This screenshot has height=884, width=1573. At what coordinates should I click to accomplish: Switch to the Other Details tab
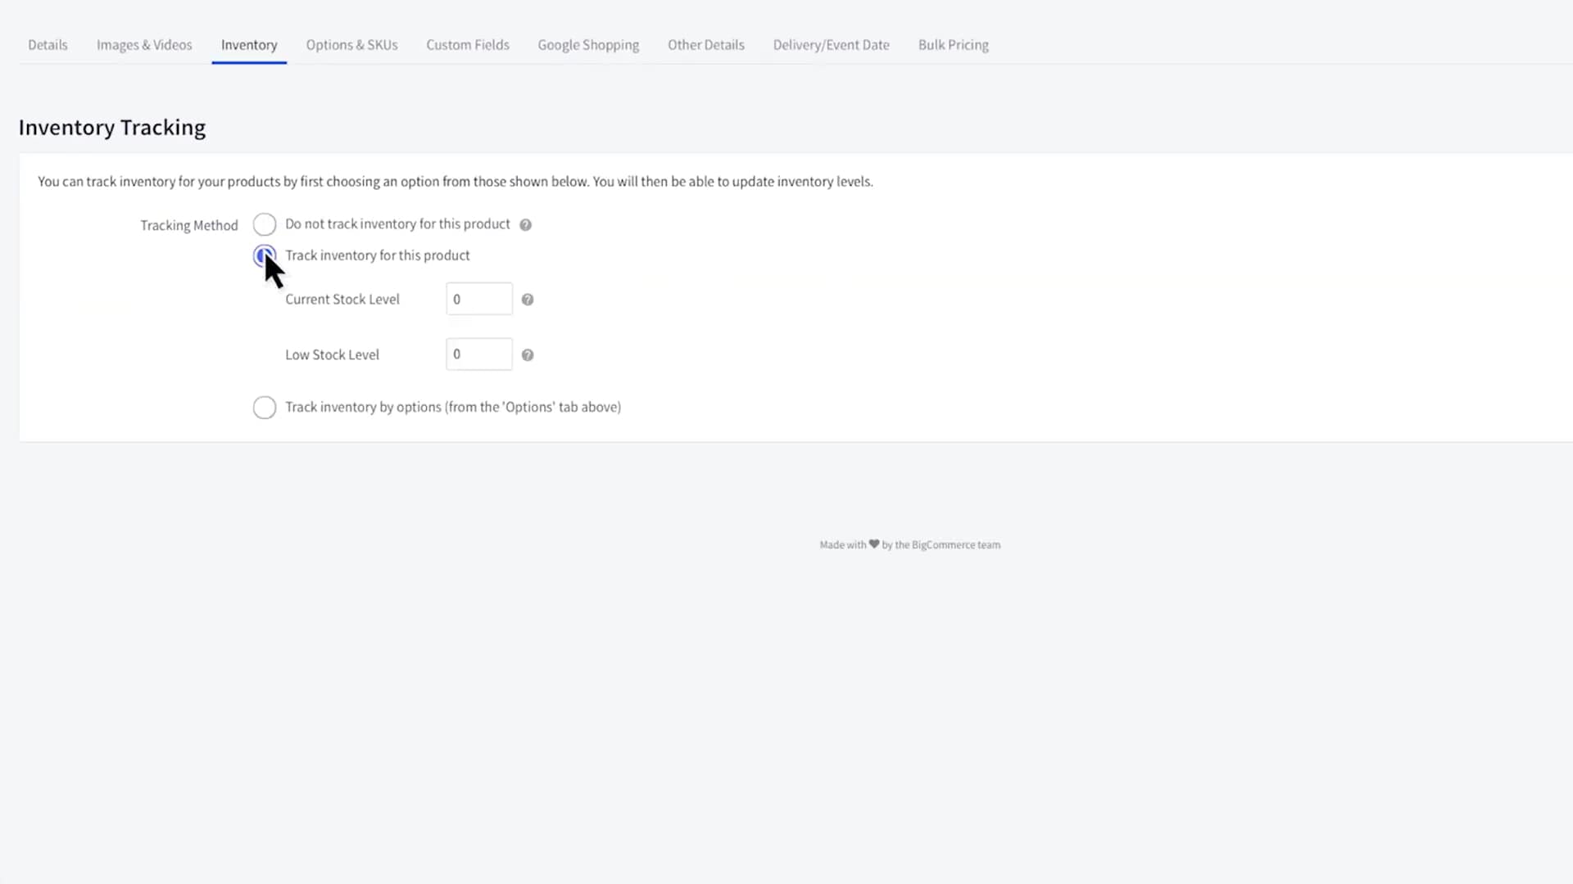705,44
